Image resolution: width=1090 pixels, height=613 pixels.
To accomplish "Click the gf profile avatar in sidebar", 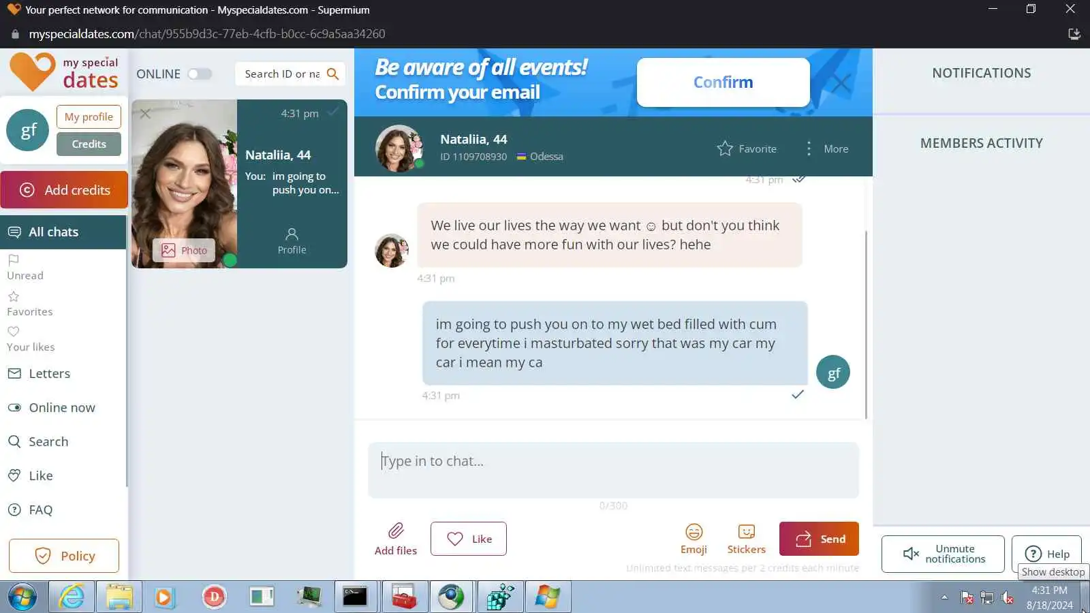I will [x=27, y=130].
